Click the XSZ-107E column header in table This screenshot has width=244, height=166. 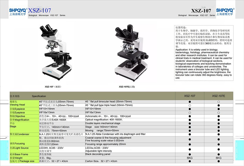click(219, 96)
